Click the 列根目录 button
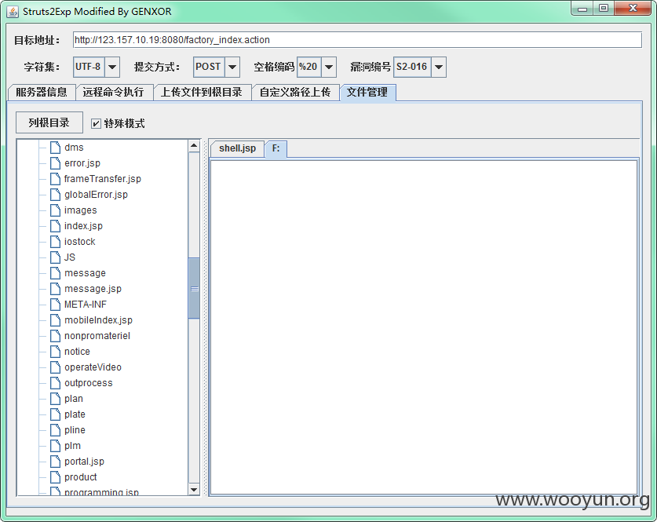The width and height of the screenshot is (657, 522). point(49,123)
